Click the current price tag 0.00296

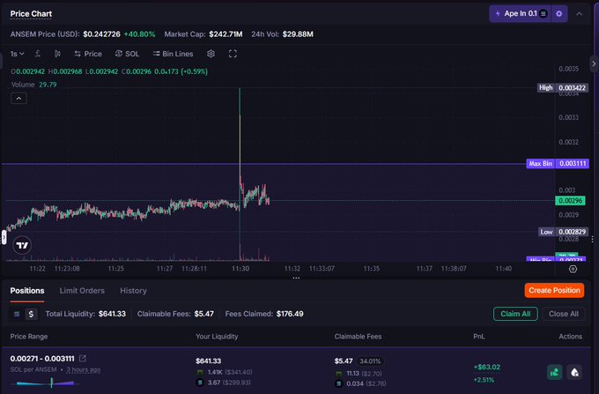[x=570, y=201]
